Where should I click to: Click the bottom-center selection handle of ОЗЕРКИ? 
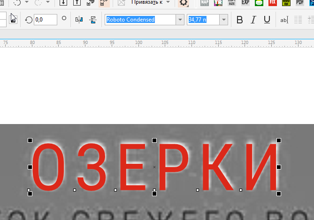154,194
